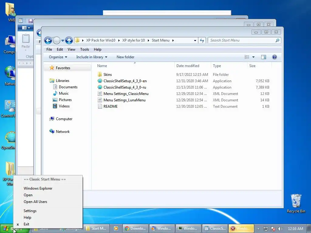This screenshot has height=233, width=311.
Task: Open the Tools menu
Action: click(84, 49)
